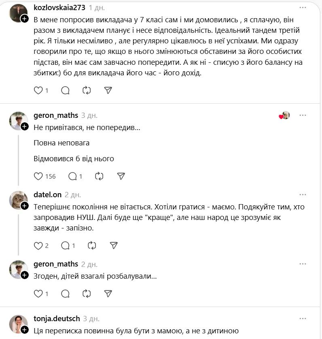
Task: Follow datel.on via avatar plus badge
Action: click(x=25, y=206)
